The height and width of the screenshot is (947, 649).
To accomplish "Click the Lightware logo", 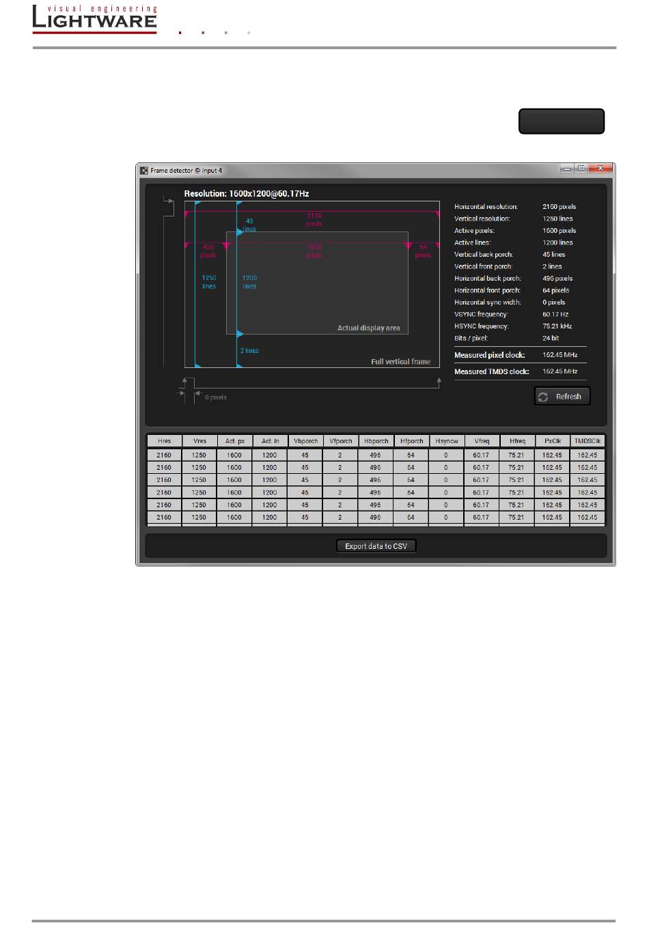I will [95, 18].
